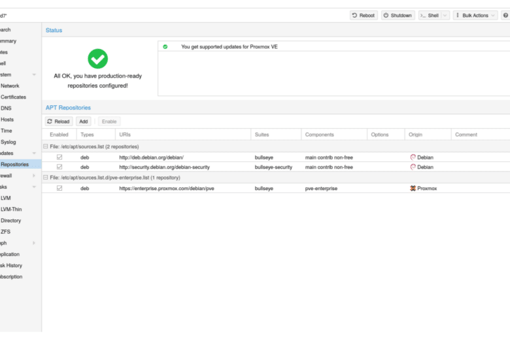Click the help question mark icon
Viewport: 510px width, 337px height.
505,15
